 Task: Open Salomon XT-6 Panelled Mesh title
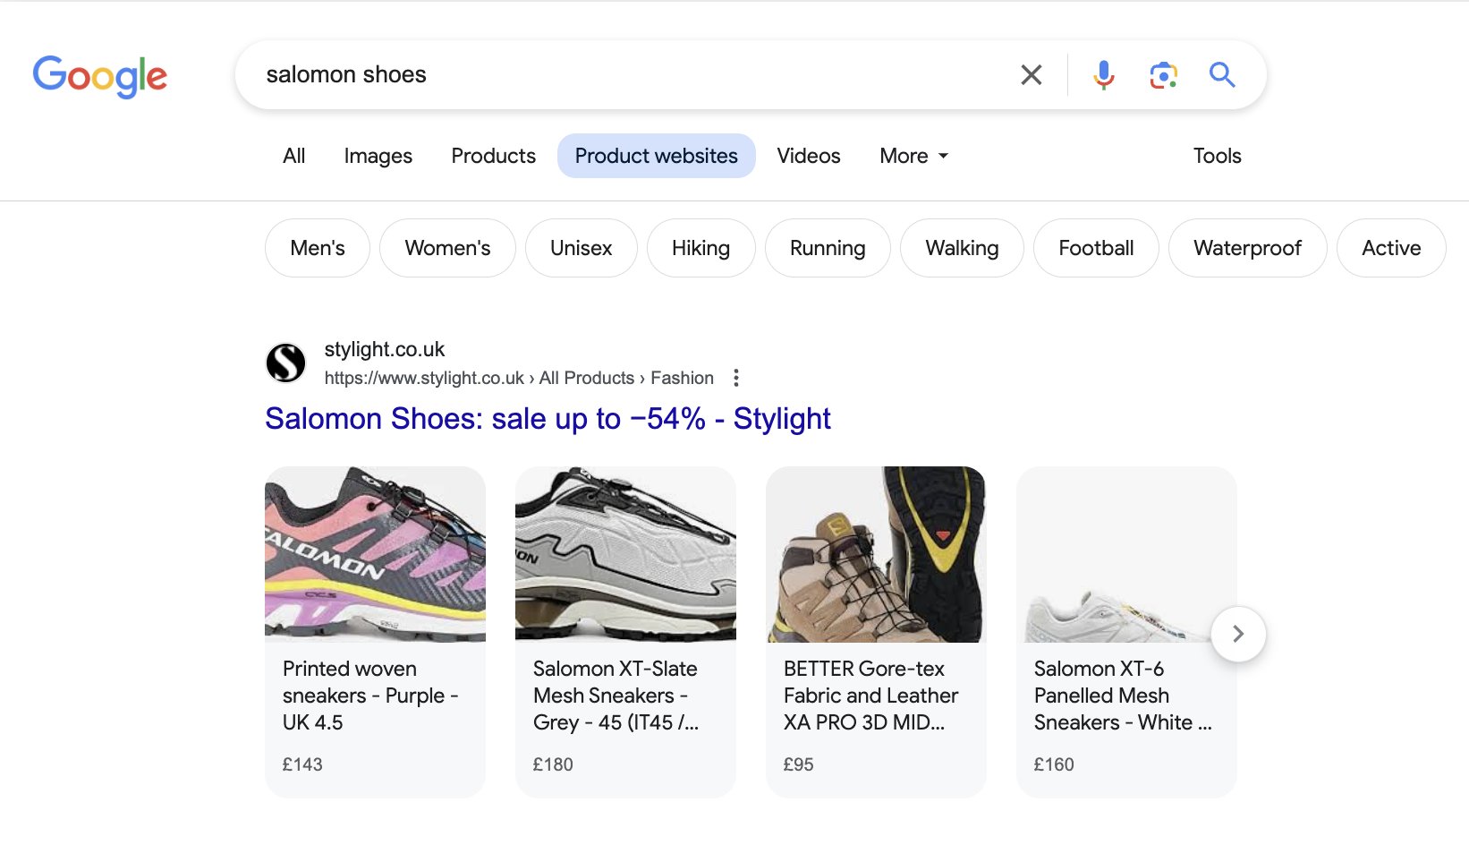[1123, 696]
